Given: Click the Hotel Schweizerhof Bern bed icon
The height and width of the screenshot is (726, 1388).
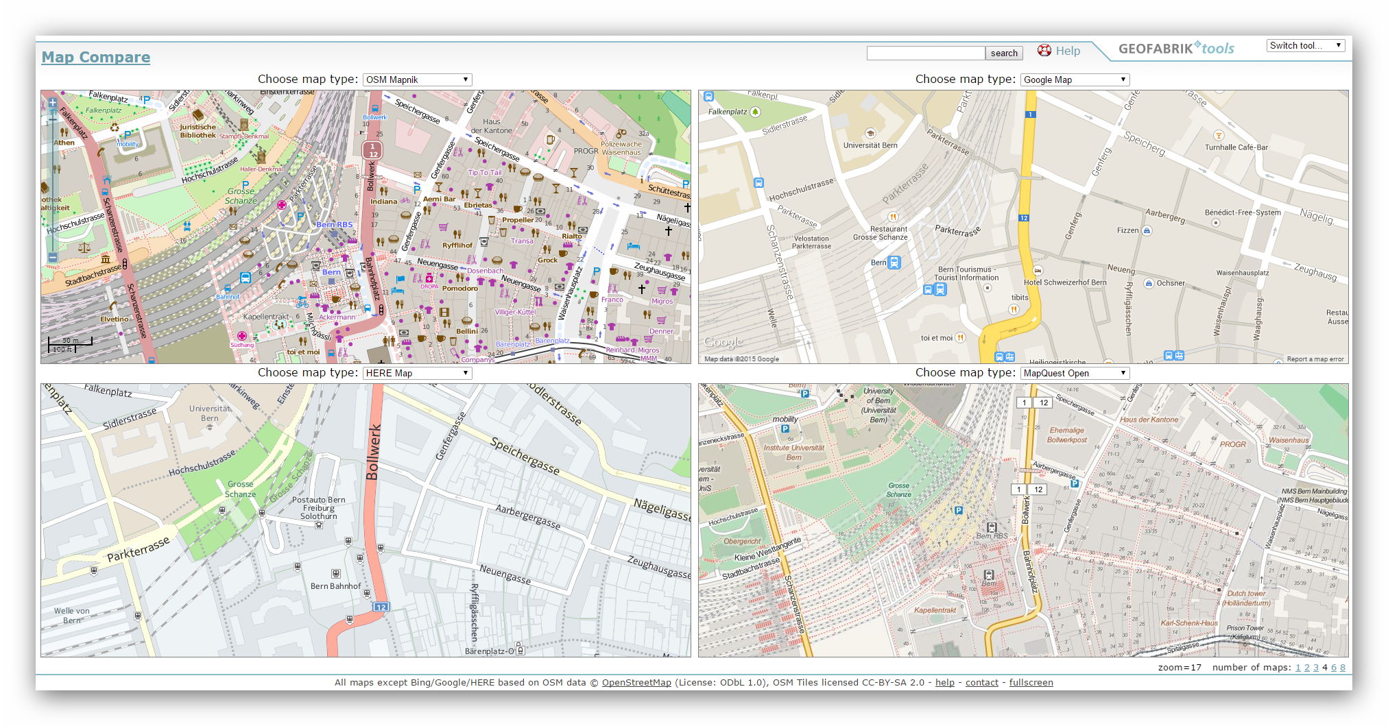Looking at the screenshot, I should [x=1038, y=271].
